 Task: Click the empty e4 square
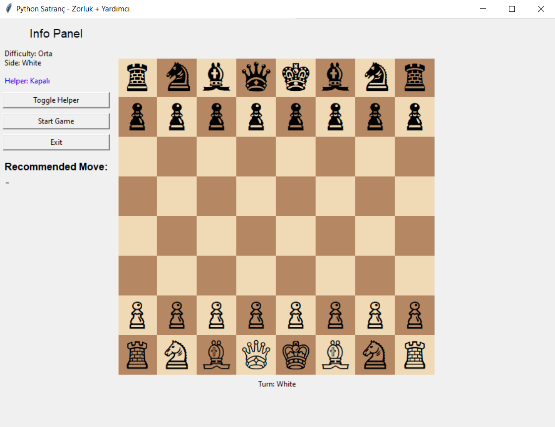pos(296,236)
